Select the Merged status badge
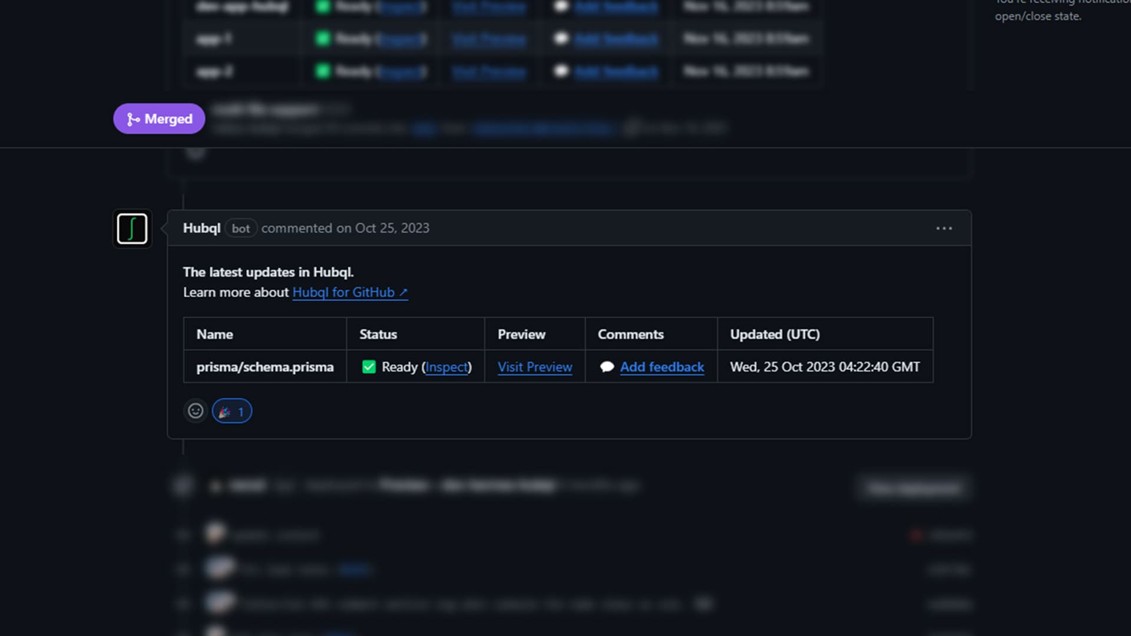Viewport: 1131px width, 636px height. tap(158, 118)
